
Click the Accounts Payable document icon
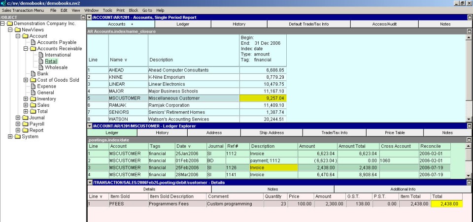(x=33, y=42)
